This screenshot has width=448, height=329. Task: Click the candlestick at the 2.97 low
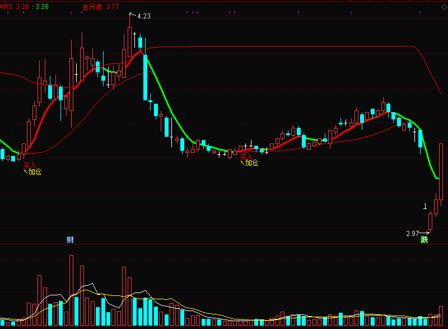coord(430,221)
